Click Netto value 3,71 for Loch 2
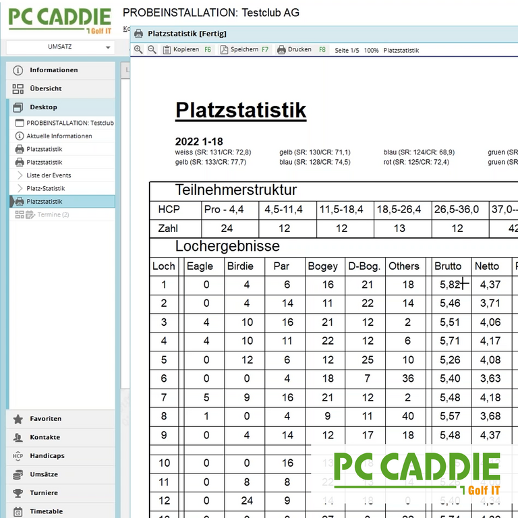 490,304
